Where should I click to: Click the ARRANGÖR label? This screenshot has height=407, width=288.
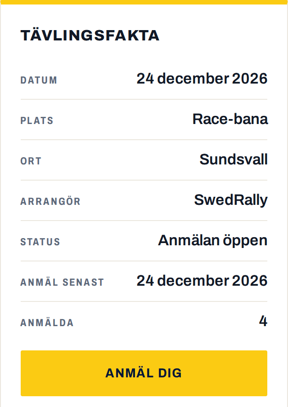pos(50,201)
